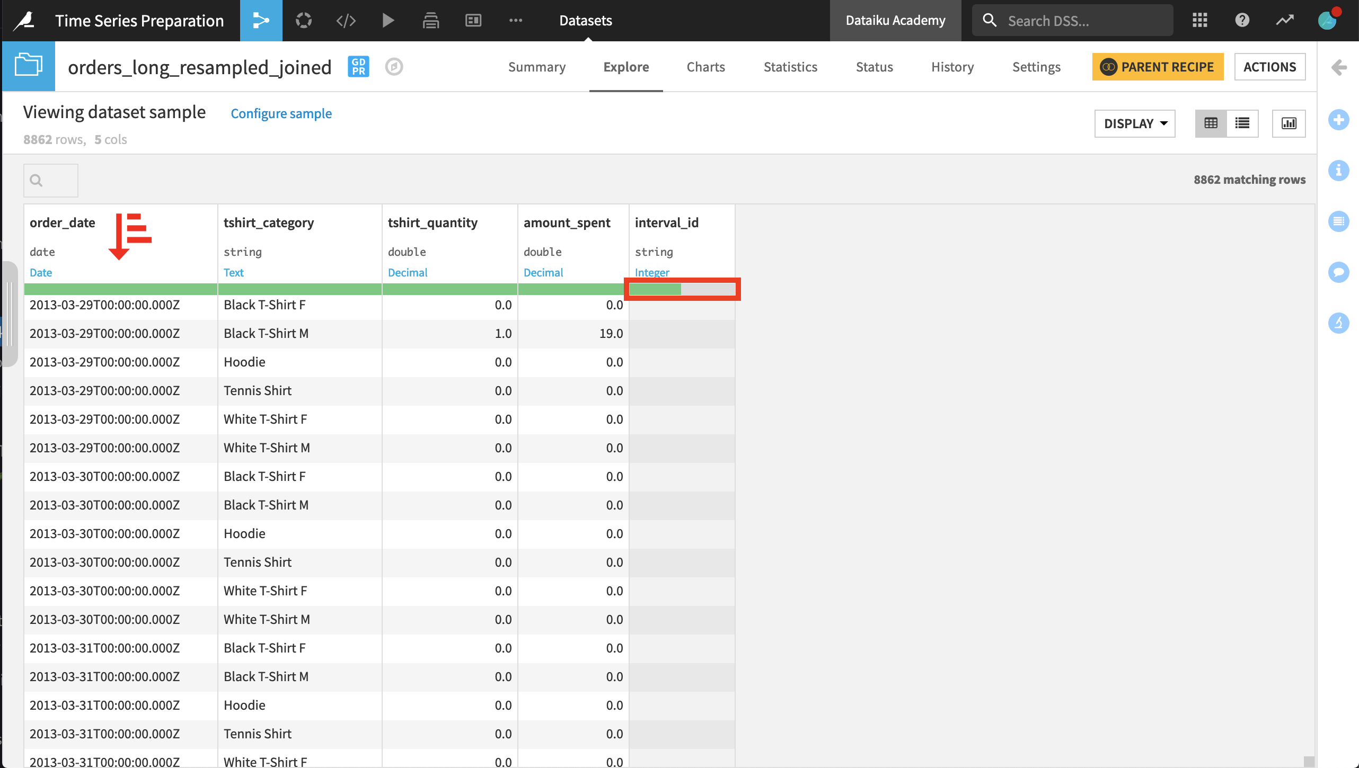The height and width of the screenshot is (768, 1359).
Task: Switch to the Charts tab
Action: coord(705,67)
